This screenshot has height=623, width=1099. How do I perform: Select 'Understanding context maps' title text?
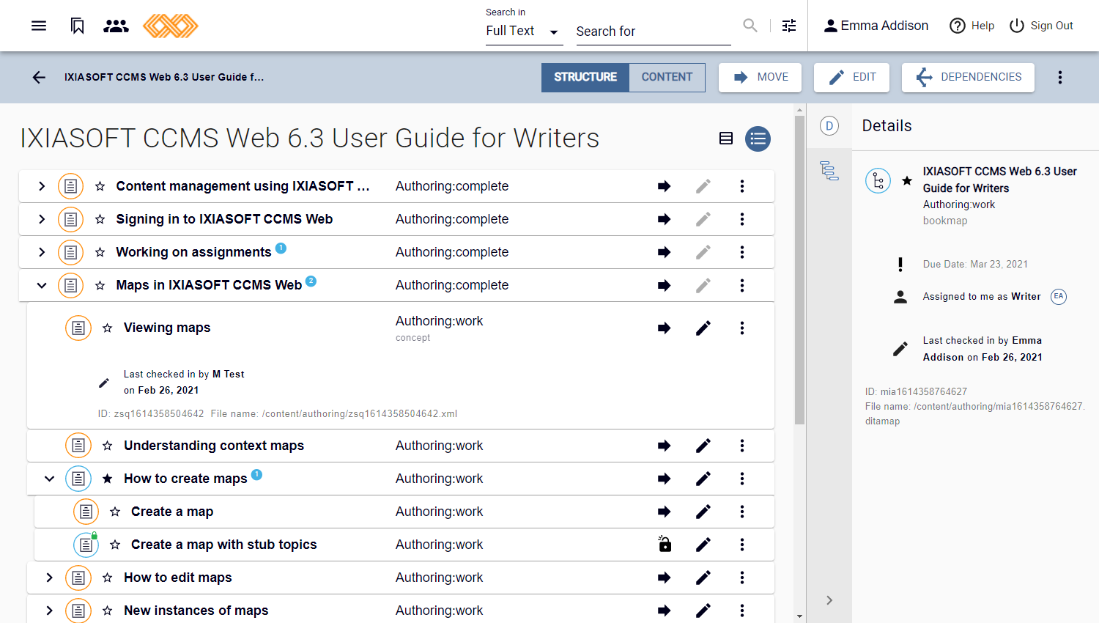pos(214,446)
